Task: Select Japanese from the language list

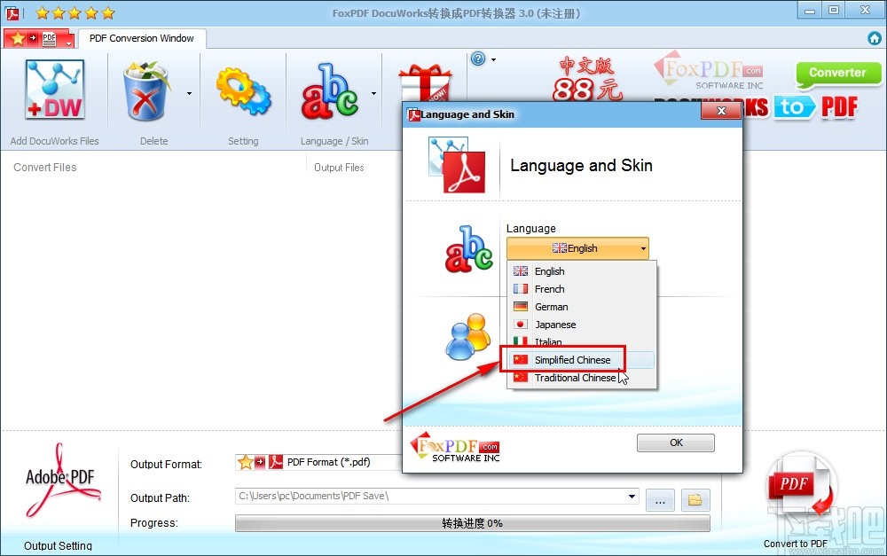Action: (554, 325)
